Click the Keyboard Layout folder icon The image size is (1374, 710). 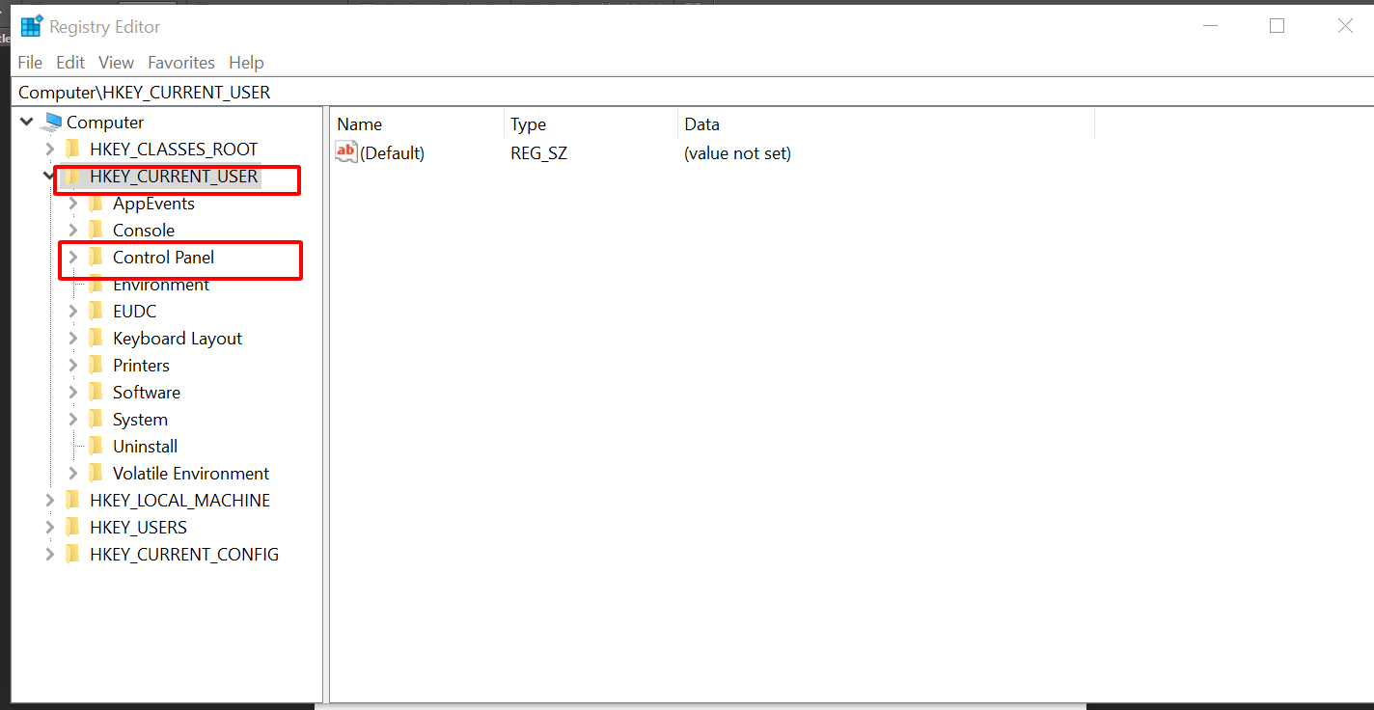click(x=95, y=338)
